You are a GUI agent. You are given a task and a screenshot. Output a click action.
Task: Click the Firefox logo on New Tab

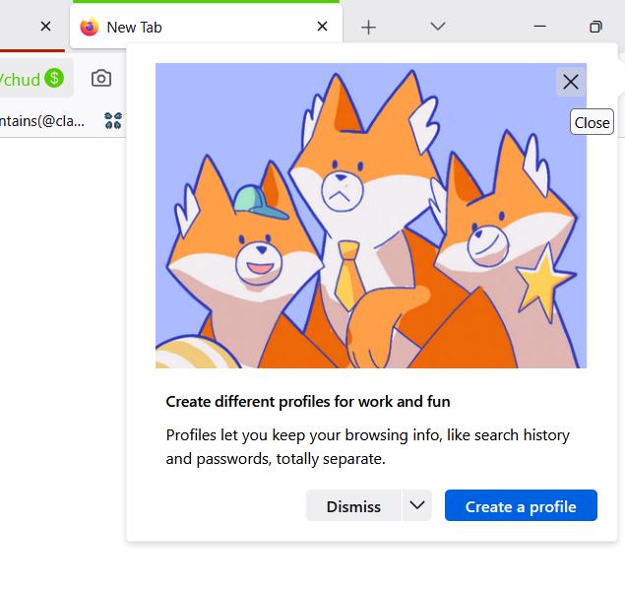(90, 27)
